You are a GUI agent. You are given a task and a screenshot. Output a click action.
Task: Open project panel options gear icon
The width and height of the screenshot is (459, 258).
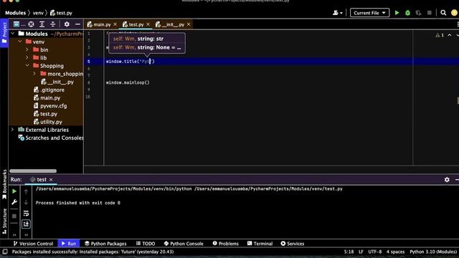pyautogui.click(x=67, y=24)
